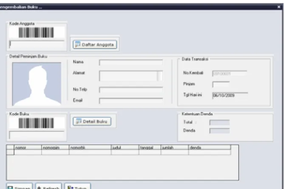The width and height of the screenshot is (284, 189).
Task: Click the 'judul' column header
Action: [125, 147]
